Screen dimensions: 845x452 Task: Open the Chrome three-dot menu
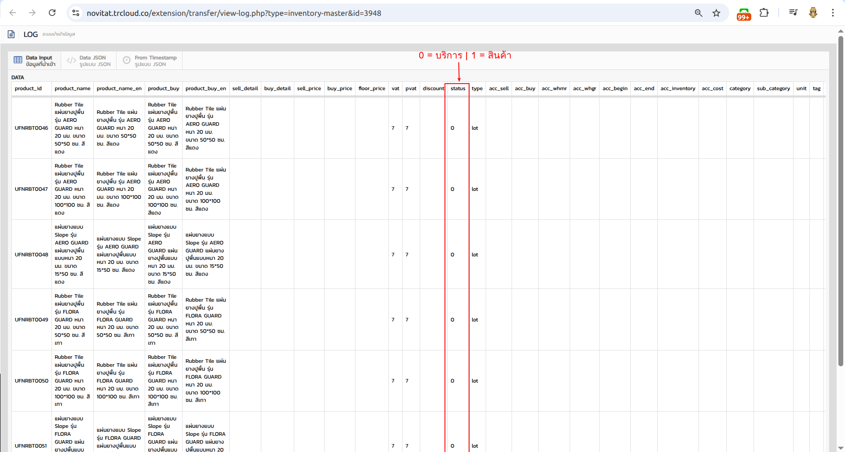click(x=833, y=13)
